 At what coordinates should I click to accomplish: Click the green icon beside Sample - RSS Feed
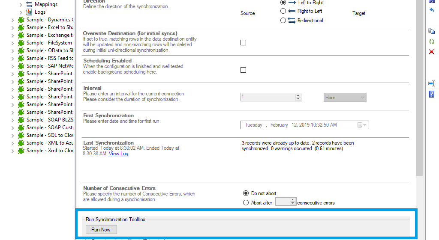click(21, 58)
